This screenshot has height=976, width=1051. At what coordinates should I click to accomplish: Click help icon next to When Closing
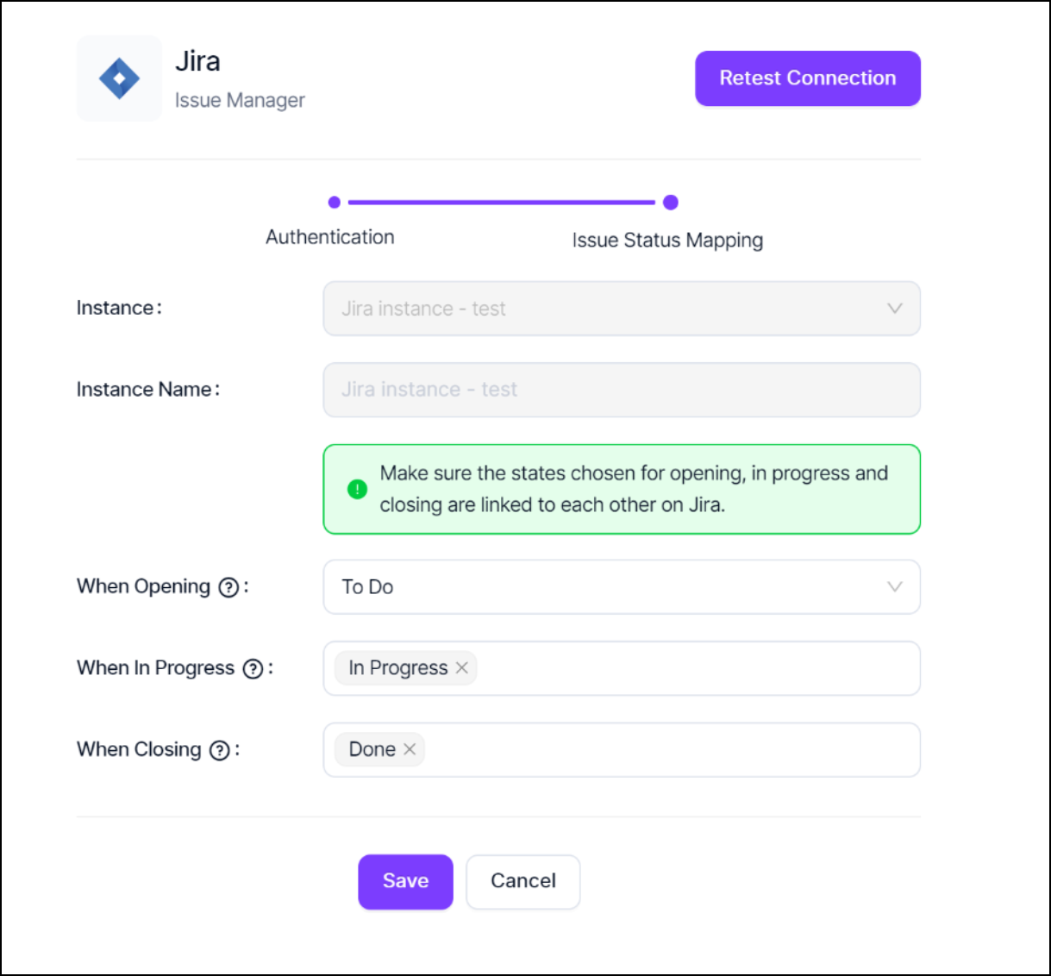(220, 750)
